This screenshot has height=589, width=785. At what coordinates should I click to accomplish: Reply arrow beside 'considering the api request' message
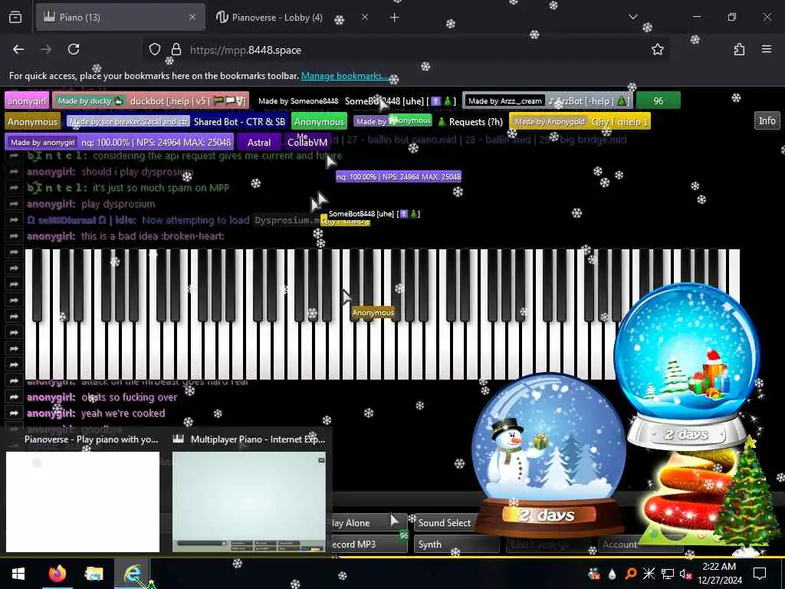click(14, 156)
